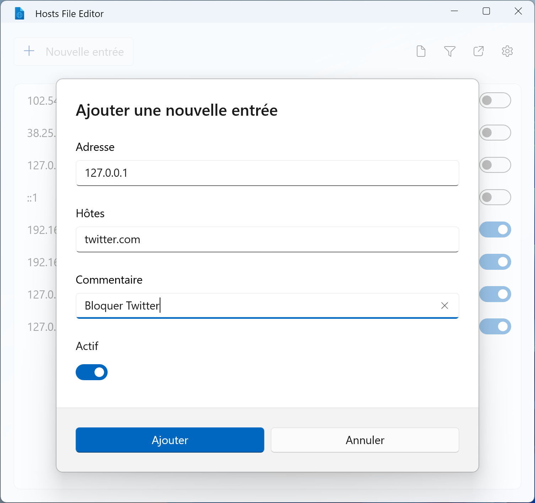Close the Hosts File Editor window
This screenshot has width=535, height=503.
pos(518,11)
